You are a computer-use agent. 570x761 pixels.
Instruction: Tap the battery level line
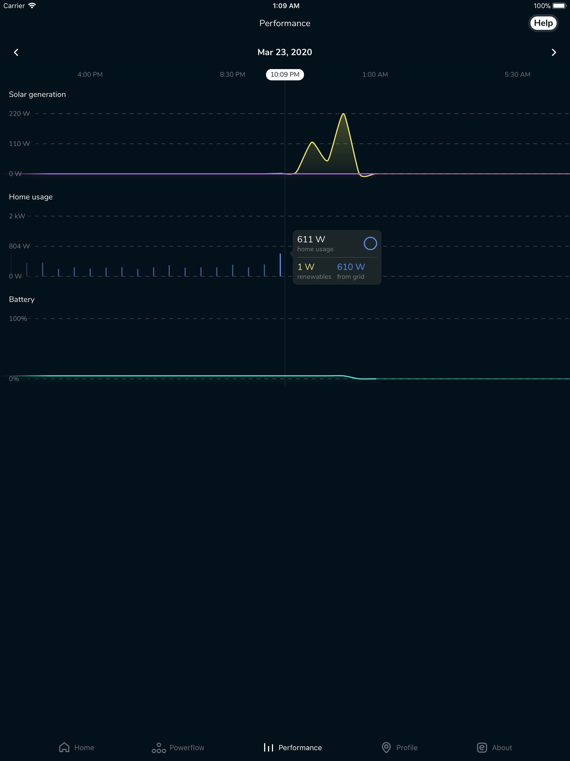(x=285, y=376)
